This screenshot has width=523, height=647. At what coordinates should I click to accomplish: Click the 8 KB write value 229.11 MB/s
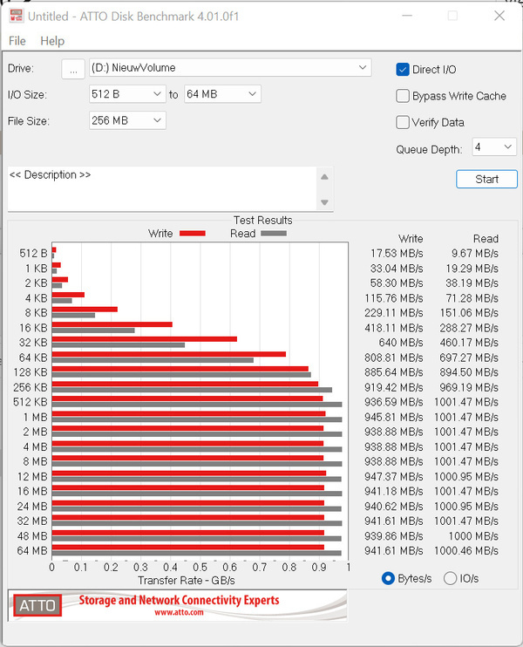(394, 313)
